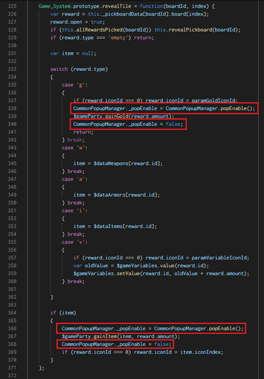Click 'var oldValue' declaration on line 358
This screenshot has height=379, width=264.
(x=90, y=266)
